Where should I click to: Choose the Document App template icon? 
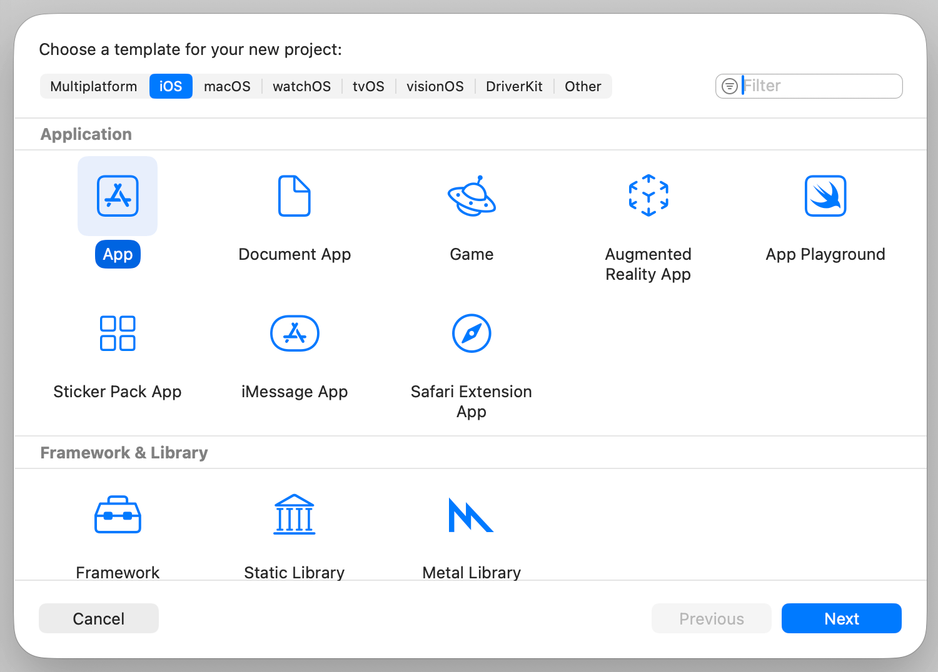294,196
